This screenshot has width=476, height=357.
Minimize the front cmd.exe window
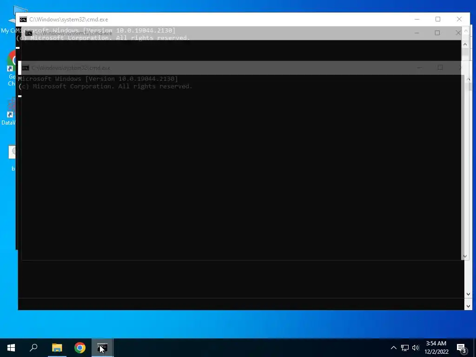point(417,19)
